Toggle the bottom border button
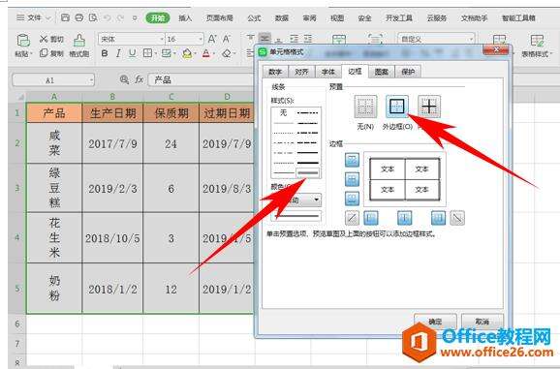560x369 pixels. [x=352, y=199]
